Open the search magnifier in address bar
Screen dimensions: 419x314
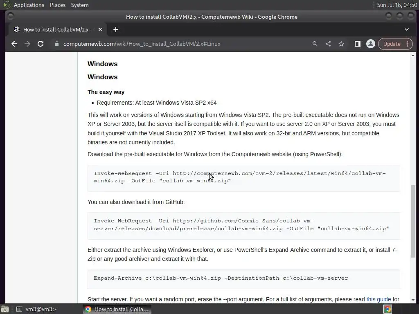coord(315,44)
